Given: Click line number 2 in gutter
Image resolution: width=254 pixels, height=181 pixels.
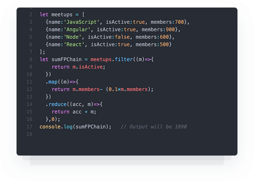Looking at the screenshot, I should (31, 15).
